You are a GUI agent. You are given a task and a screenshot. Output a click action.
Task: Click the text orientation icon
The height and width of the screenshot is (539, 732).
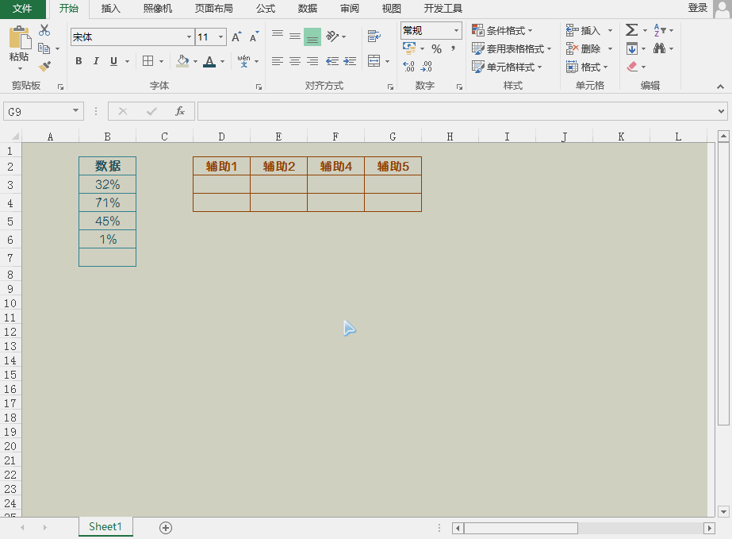[332, 36]
